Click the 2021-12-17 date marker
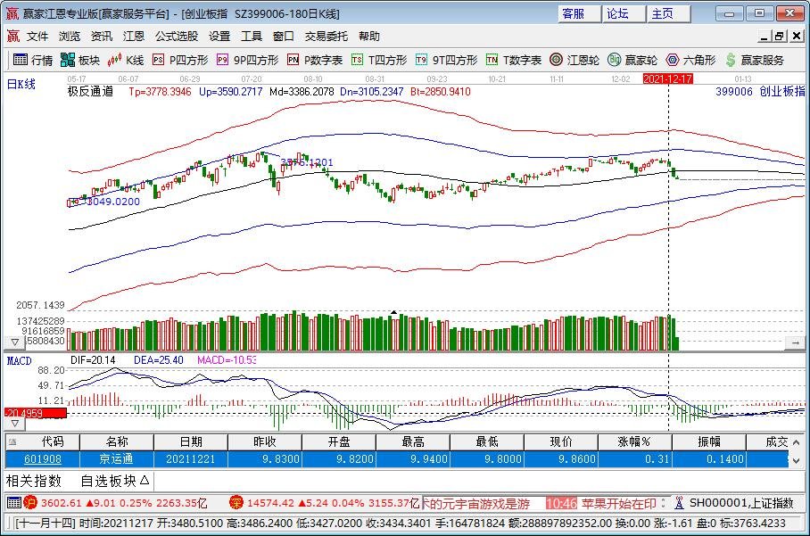The image size is (810, 536). point(667,78)
